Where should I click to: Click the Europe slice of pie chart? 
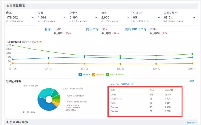click(x=43, y=94)
